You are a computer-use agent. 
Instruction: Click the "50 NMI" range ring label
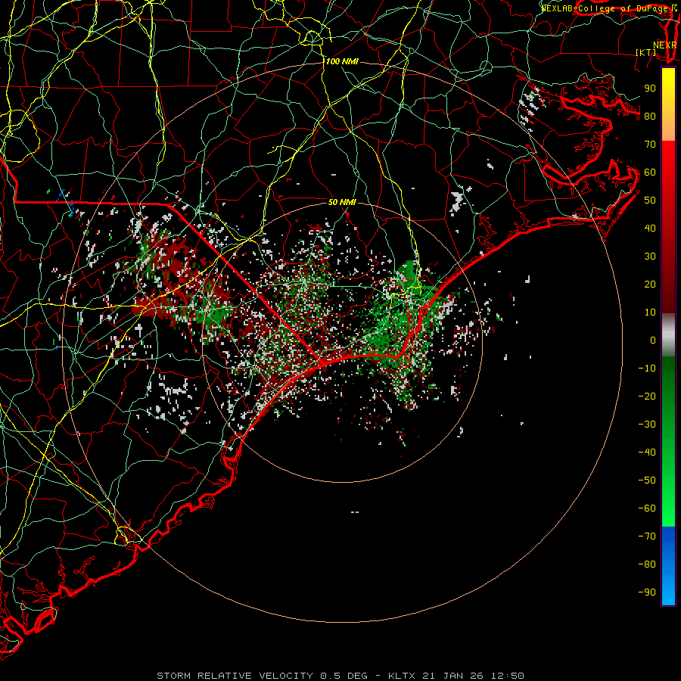point(342,202)
